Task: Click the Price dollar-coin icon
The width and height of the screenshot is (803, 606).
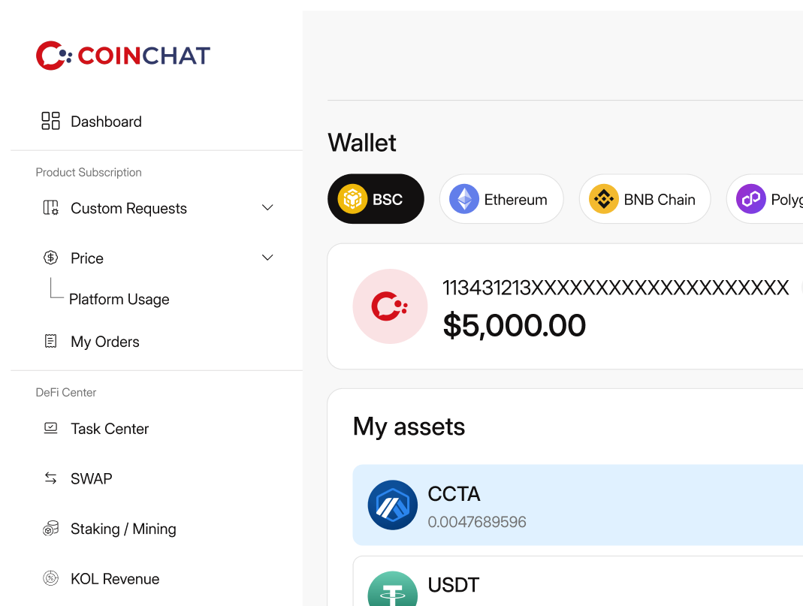Action: click(x=50, y=258)
